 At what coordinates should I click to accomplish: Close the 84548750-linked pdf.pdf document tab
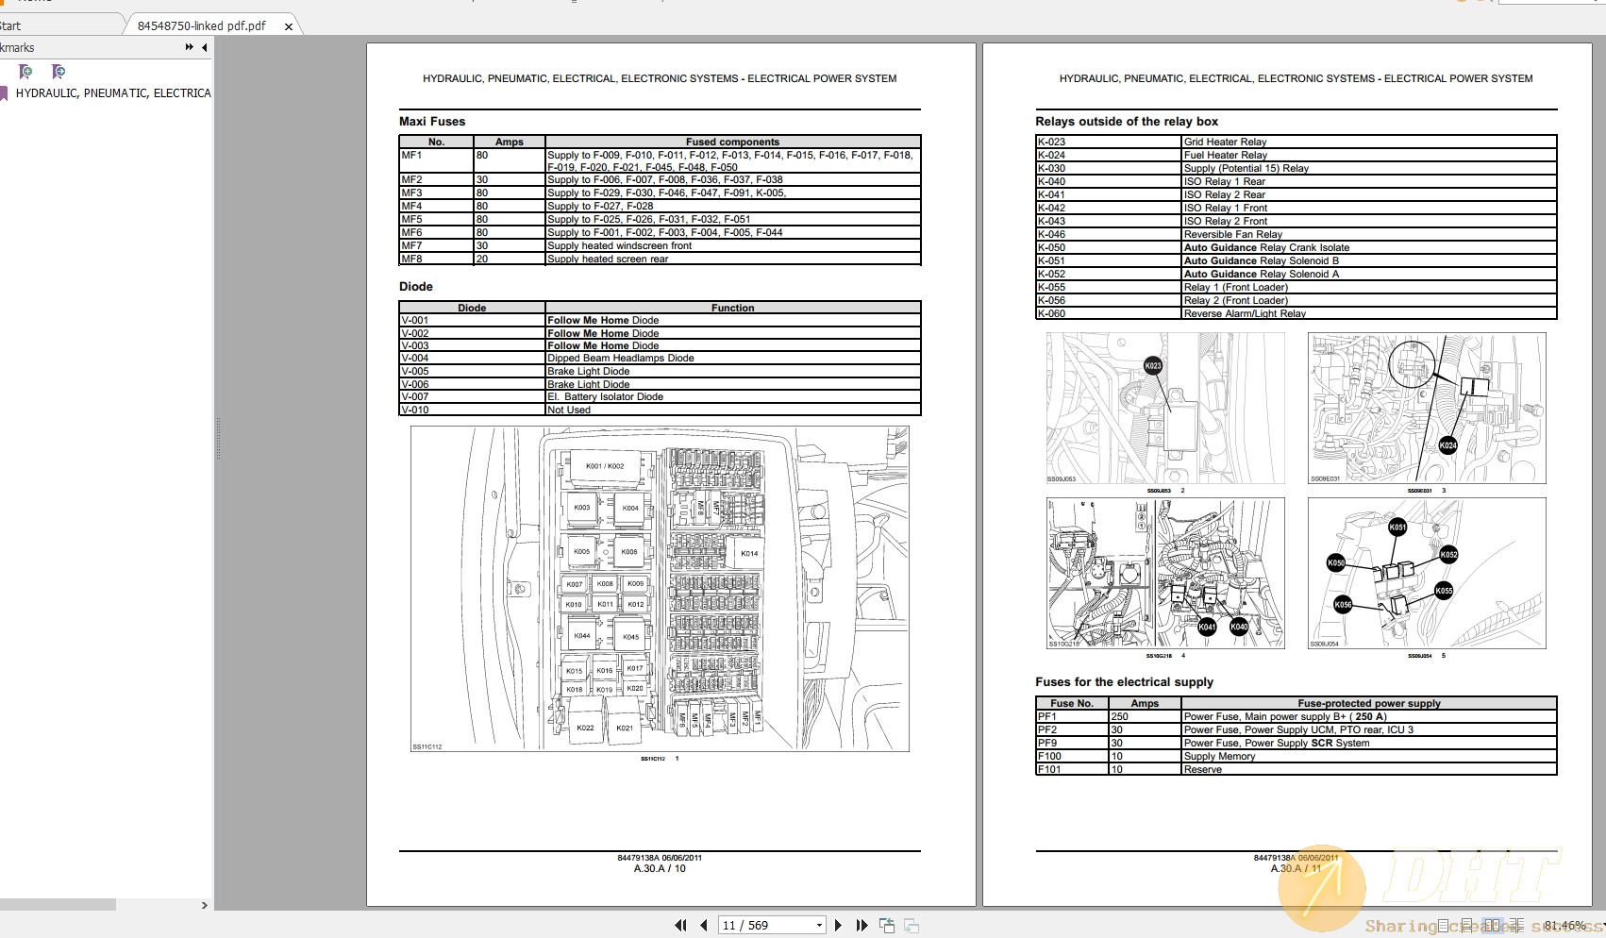288,26
